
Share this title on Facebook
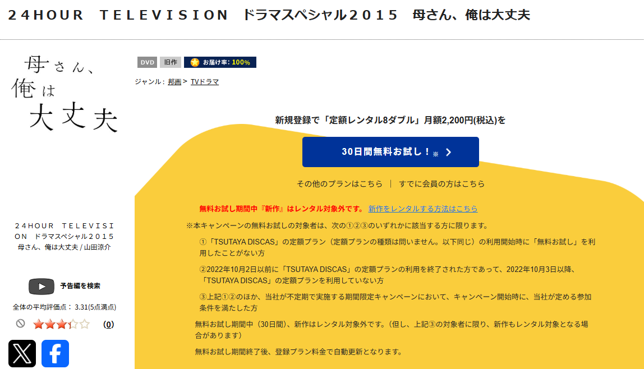pos(55,353)
